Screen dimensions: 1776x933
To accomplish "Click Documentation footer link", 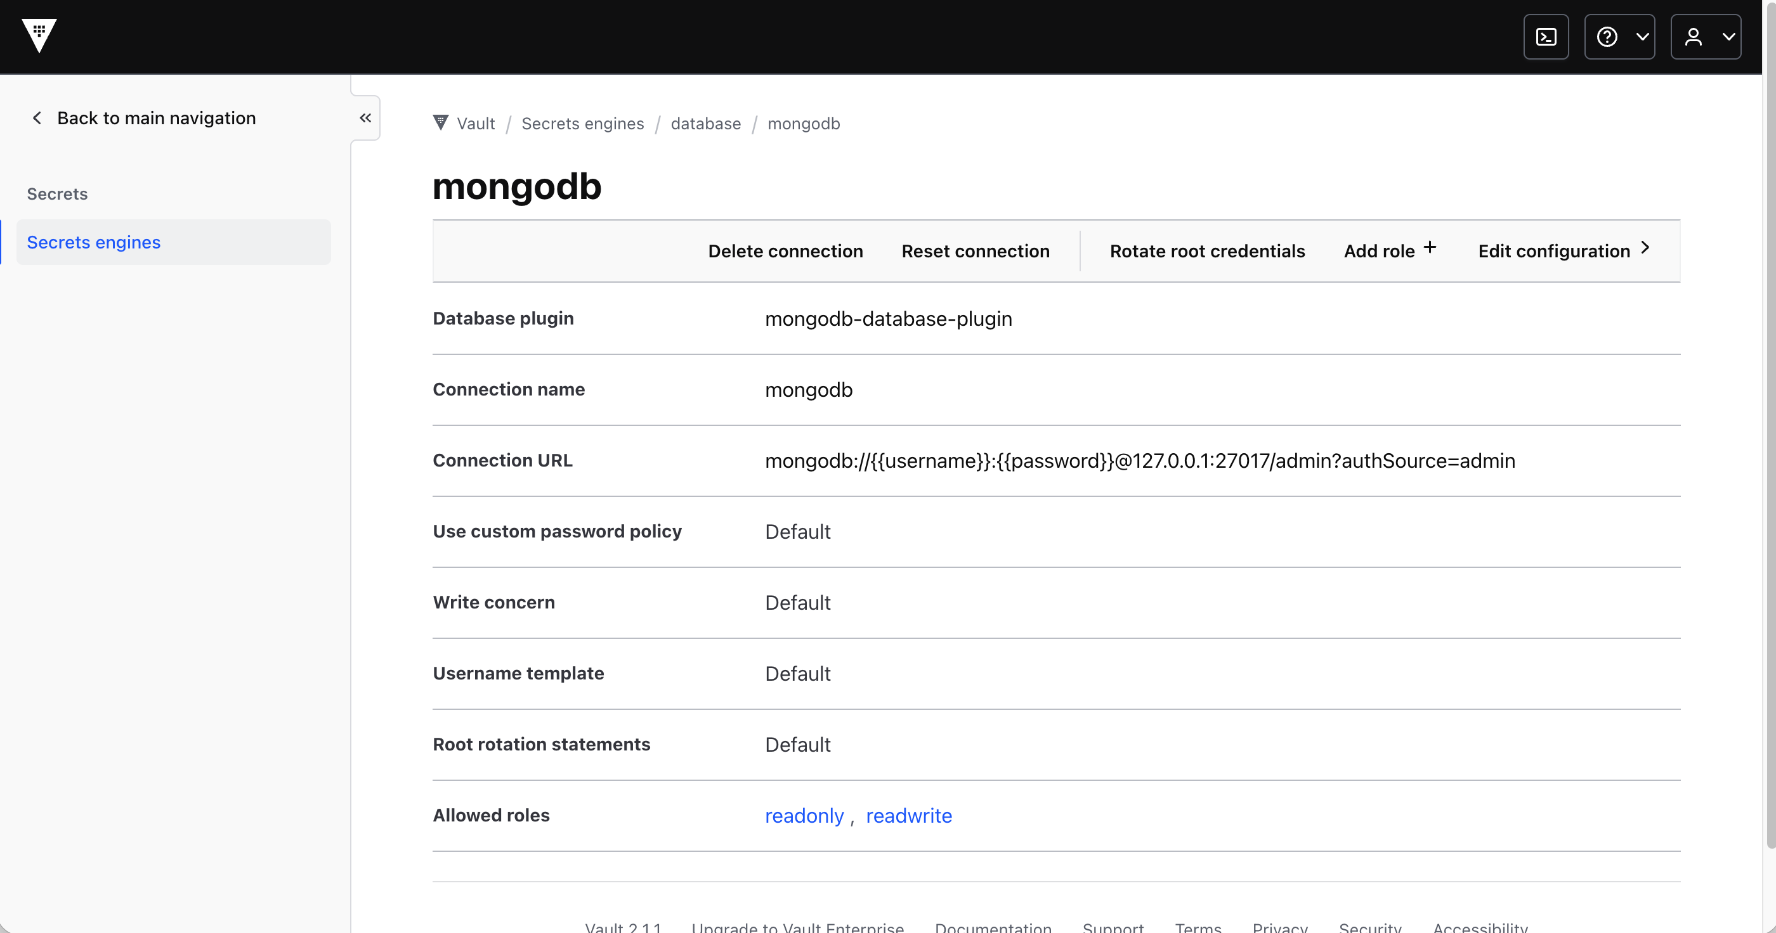I will 993,926.
